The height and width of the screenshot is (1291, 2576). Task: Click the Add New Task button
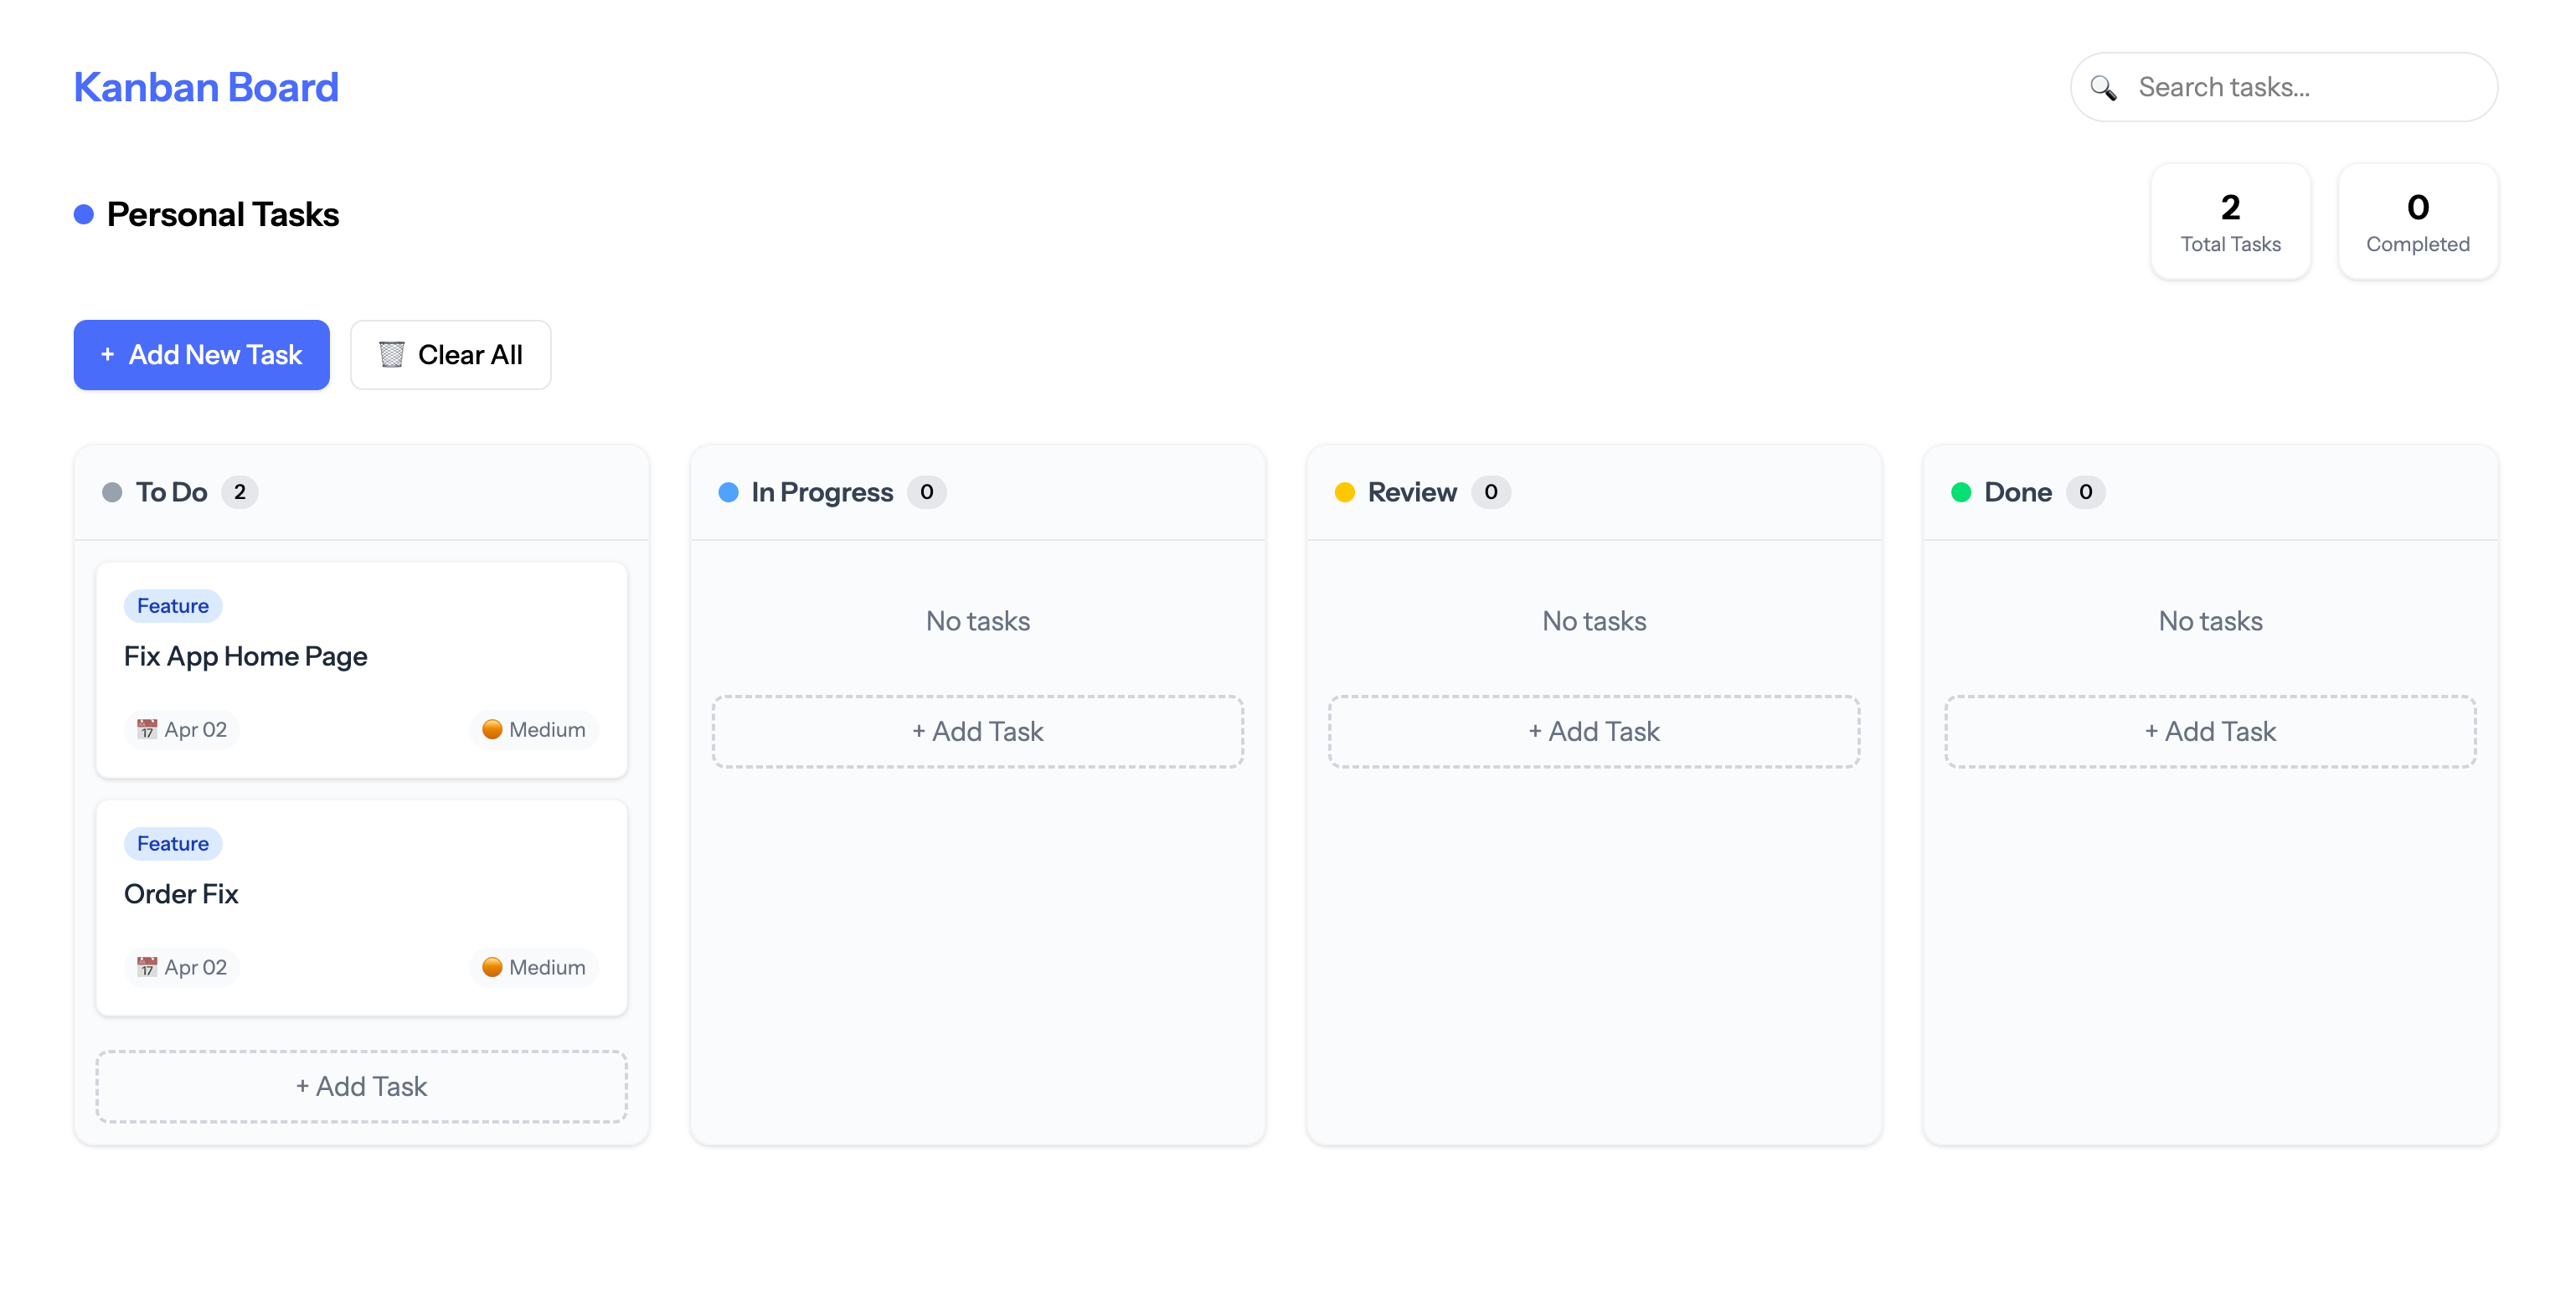201,354
